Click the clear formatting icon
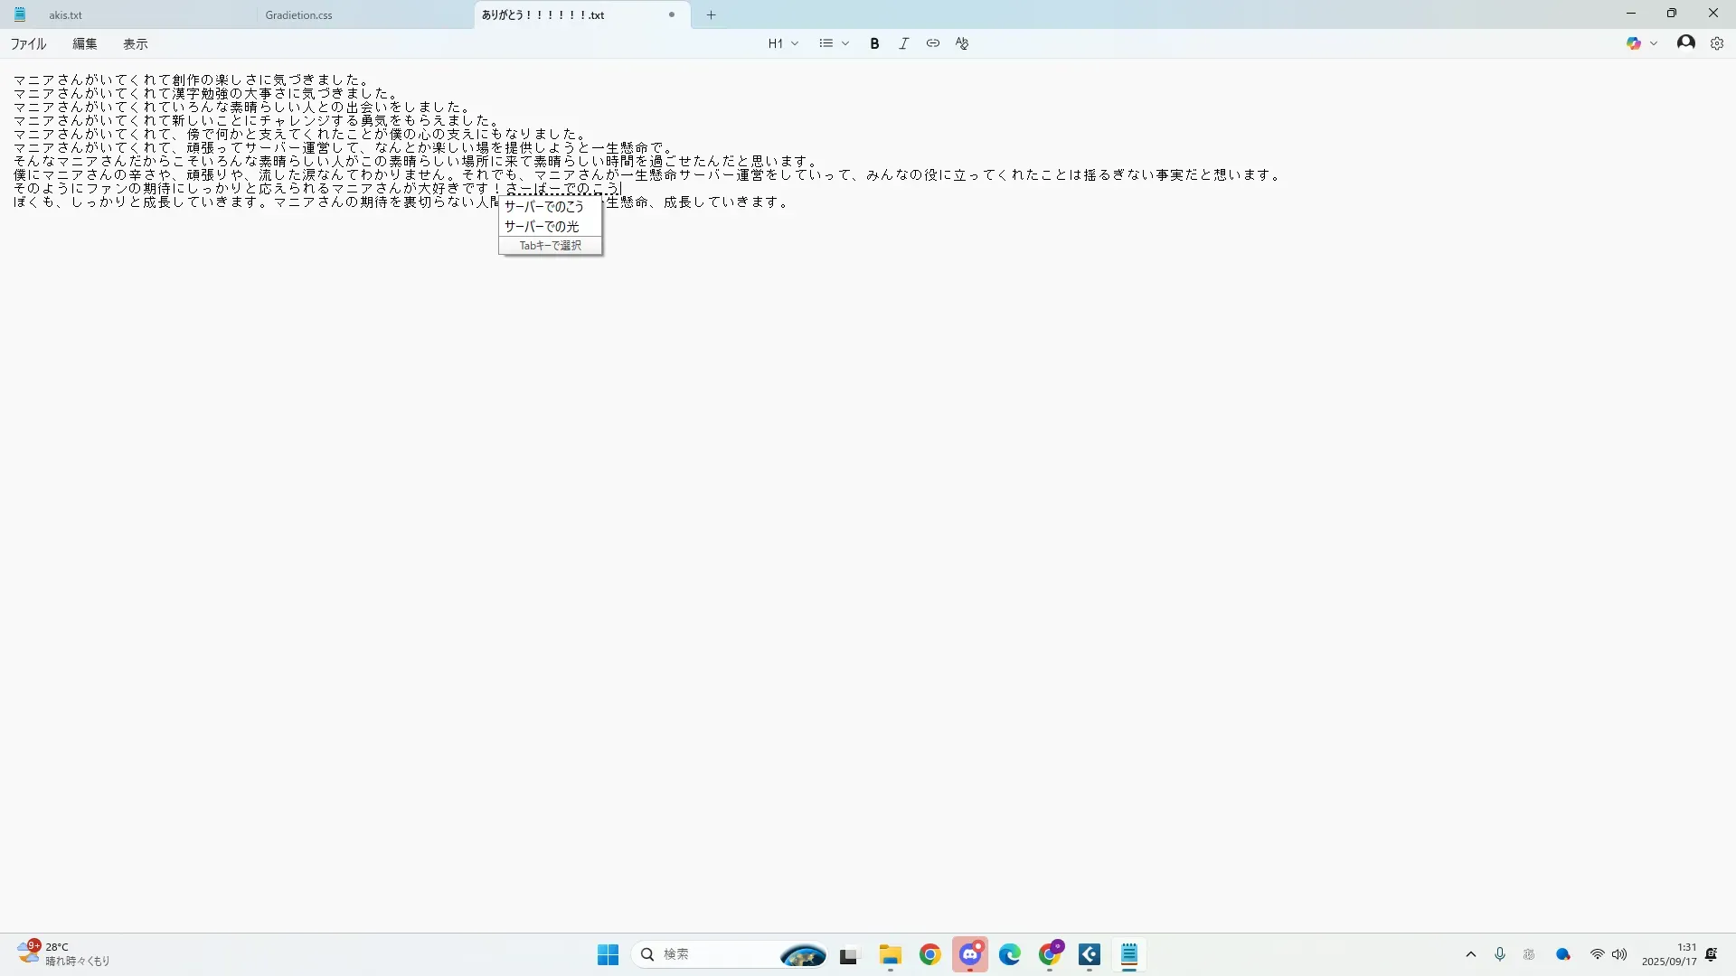The height and width of the screenshot is (976, 1736). [961, 43]
